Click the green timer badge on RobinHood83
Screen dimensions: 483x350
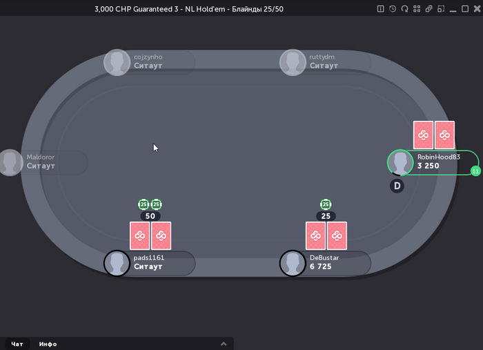475,171
